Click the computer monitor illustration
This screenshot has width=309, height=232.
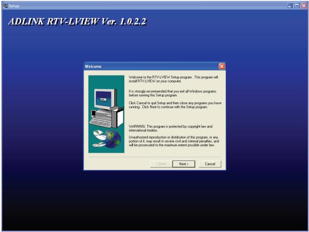pyautogui.click(x=105, y=99)
